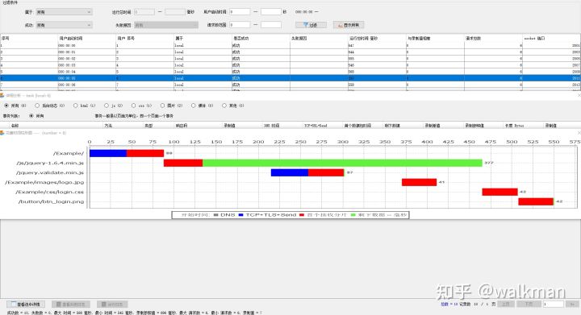Click the detail analysis panel title icon
The width and height of the screenshot is (581, 315).
point(2,95)
